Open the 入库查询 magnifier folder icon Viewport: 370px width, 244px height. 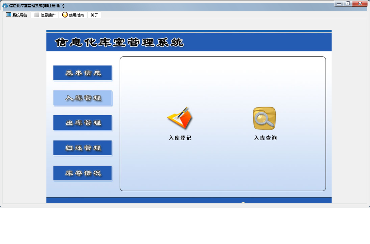tap(265, 118)
